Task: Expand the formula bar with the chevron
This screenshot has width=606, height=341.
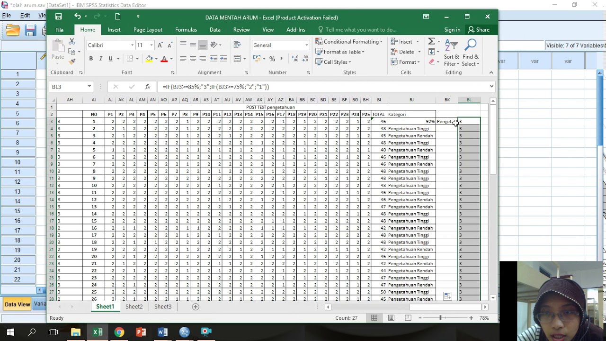Action: (491, 87)
